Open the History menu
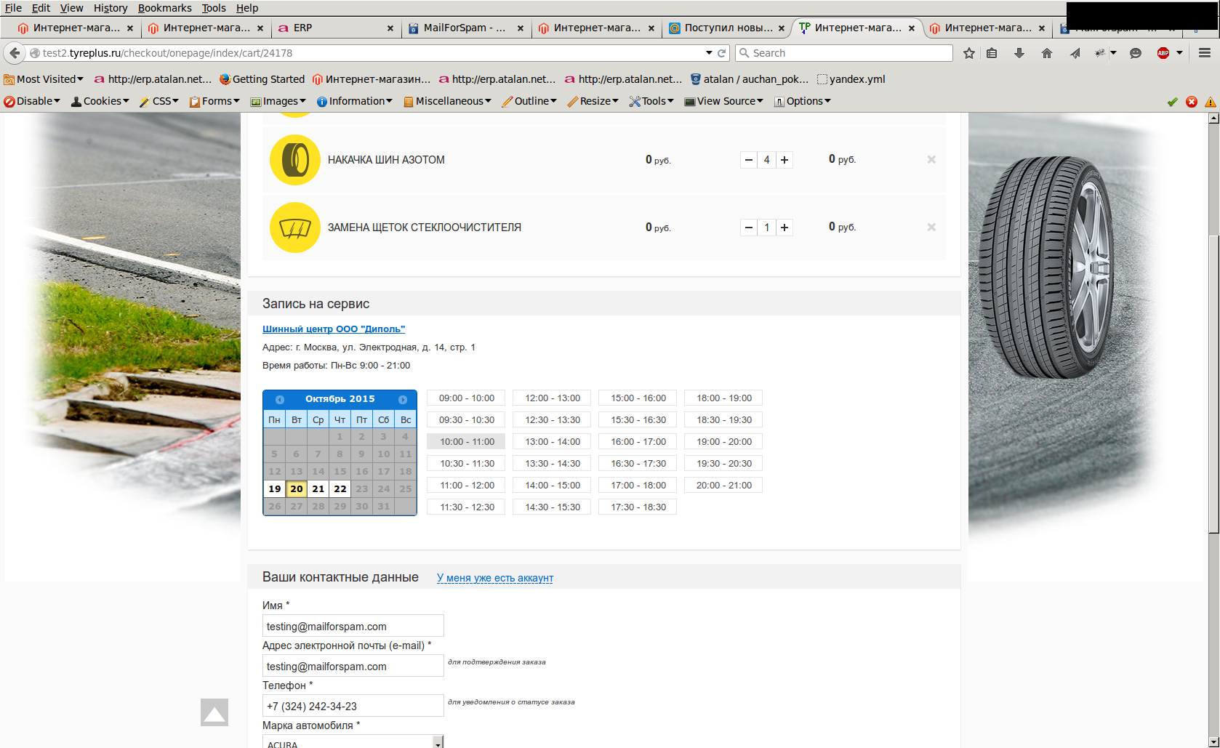 coord(111,8)
